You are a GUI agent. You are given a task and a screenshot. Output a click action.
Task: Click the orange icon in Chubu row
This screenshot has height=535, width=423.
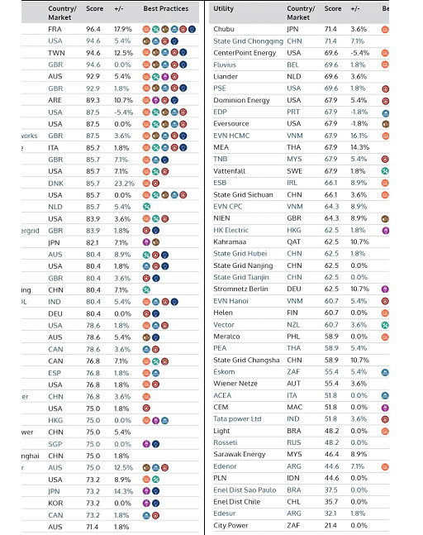click(x=385, y=30)
